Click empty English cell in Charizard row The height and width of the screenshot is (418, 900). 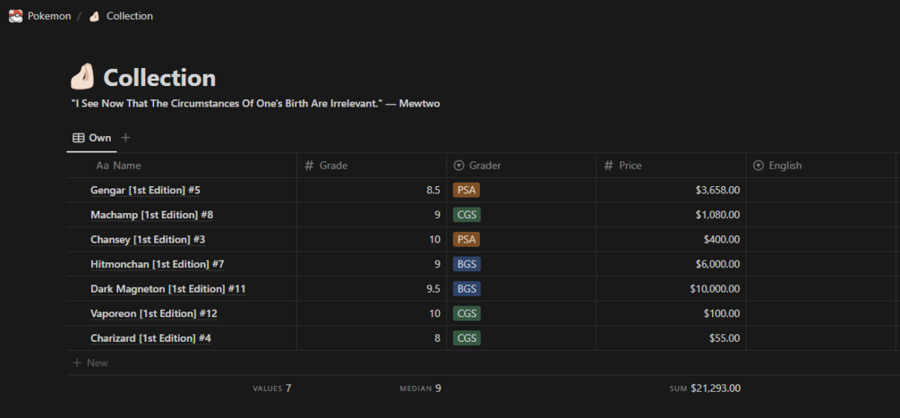[x=821, y=337]
